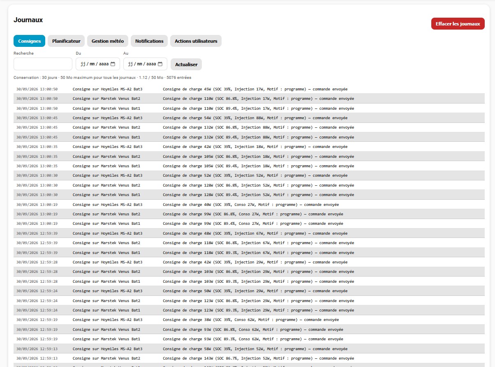
Task: Click the Au date input field
Action: (145, 64)
